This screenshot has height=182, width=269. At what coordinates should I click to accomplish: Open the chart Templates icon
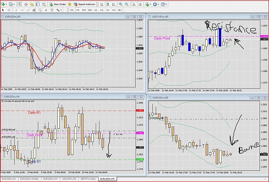click(163, 4)
